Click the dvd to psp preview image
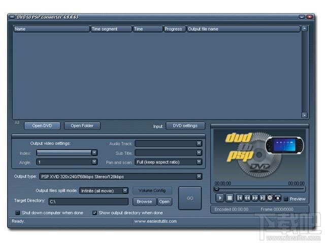325x243 pixels. (x=259, y=155)
